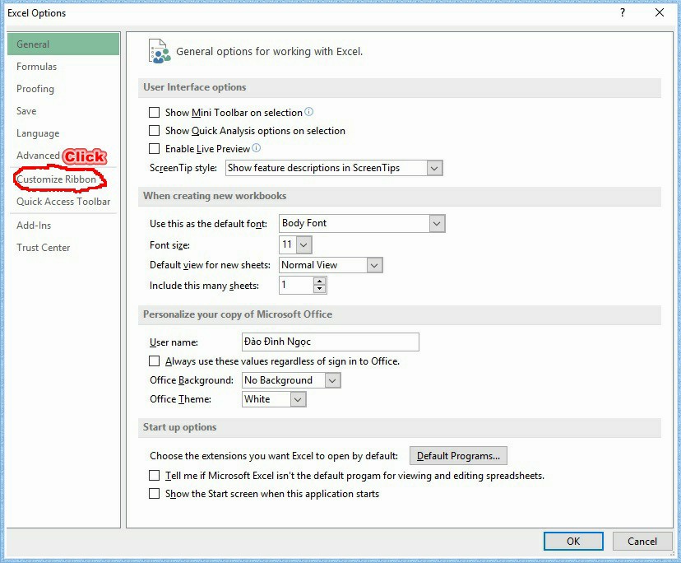Click the Personalize your copy of Microsoft Office heading
This screenshot has width=681, height=563.
pos(238,314)
